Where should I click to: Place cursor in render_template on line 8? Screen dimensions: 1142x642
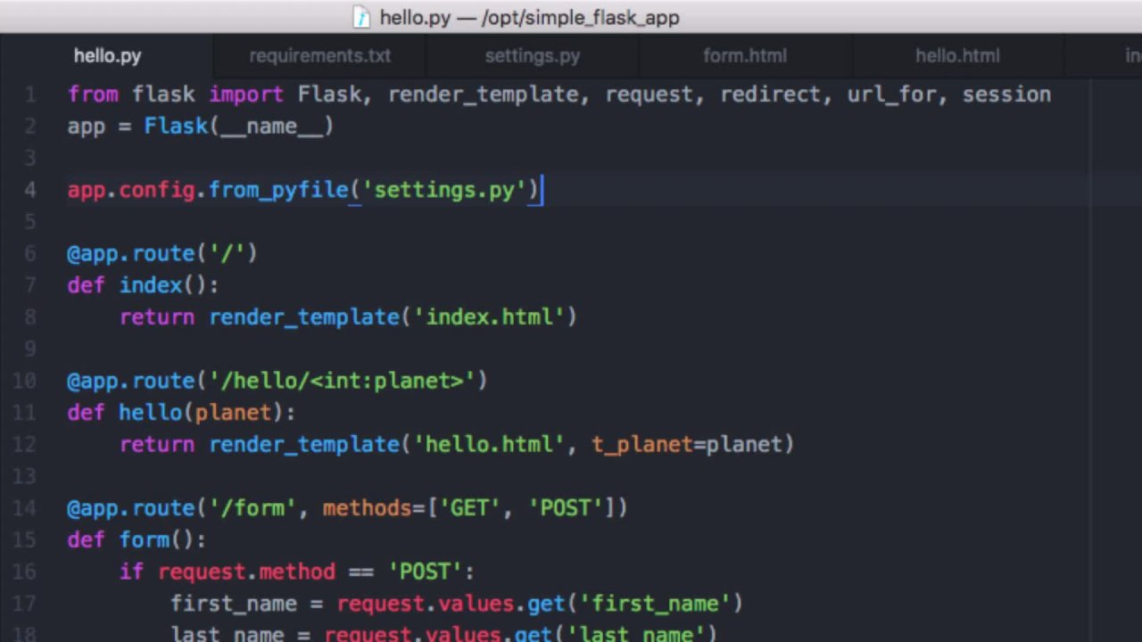[x=304, y=317]
